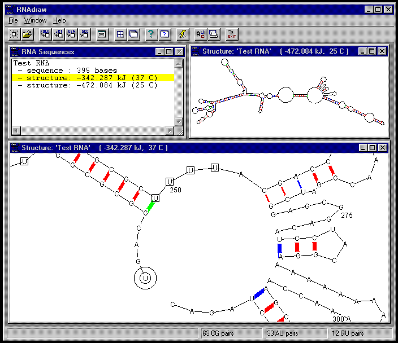Click the '300' base number label
The width and height of the screenshot is (398, 343).
pos(338,319)
